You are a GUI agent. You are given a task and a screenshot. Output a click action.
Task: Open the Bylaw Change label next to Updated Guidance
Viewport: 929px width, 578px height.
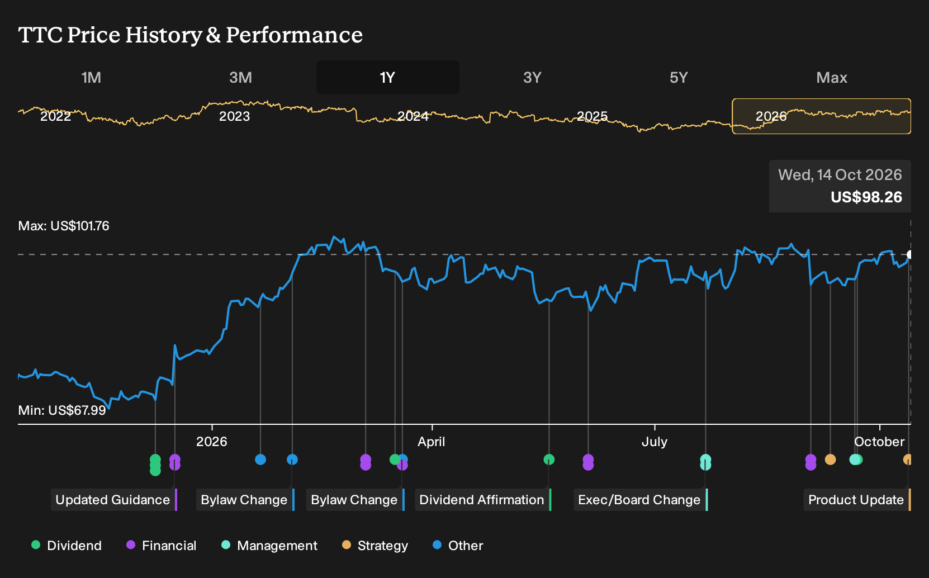pos(245,500)
